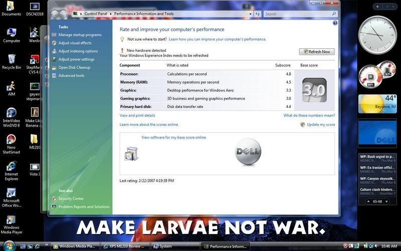Open 'Culture clash hinders...' headline
The image size is (401, 251).
[x=377, y=191]
